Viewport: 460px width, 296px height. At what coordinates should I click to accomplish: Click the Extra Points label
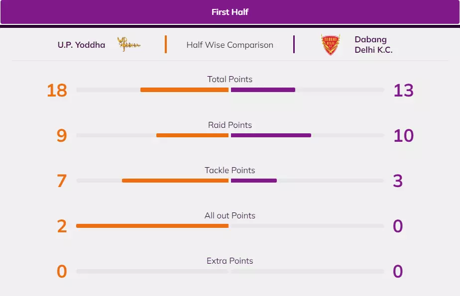[x=230, y=261]
